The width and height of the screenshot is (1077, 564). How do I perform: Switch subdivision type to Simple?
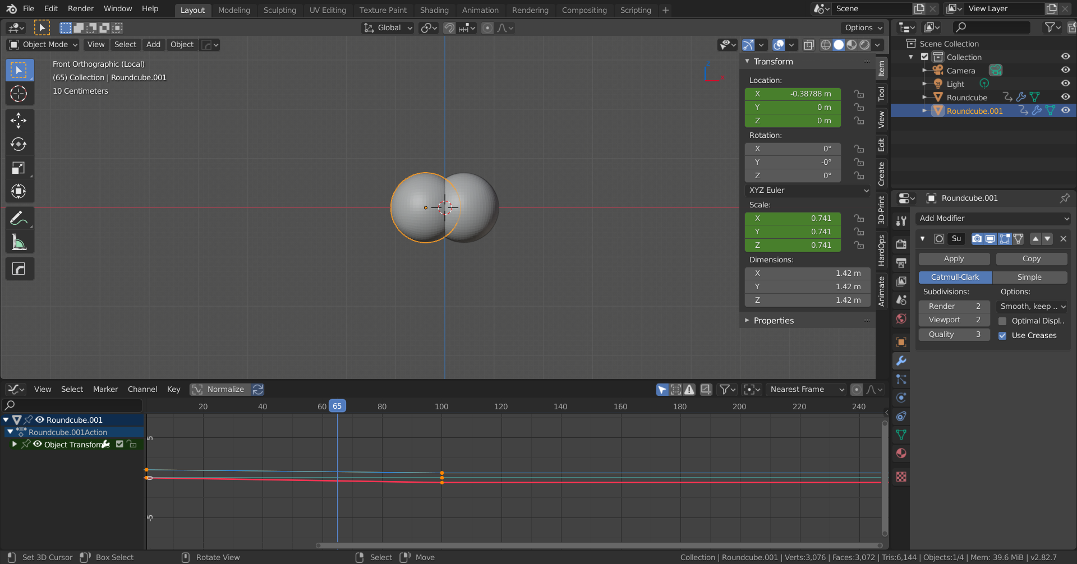tap(1029, 278)
